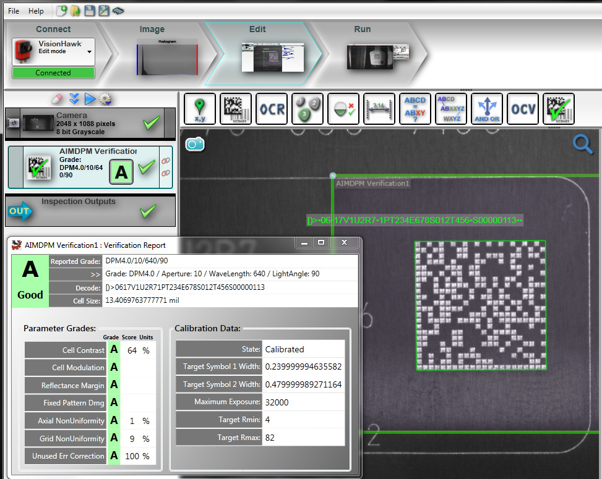Add the Symbol Verification tool with checkmark

(559, 109)
